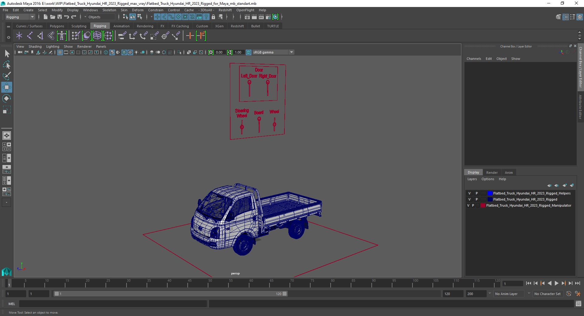Select the IK Handle shelf tool
This screenshot has width=584, height=316.
(x=40, y=36)
